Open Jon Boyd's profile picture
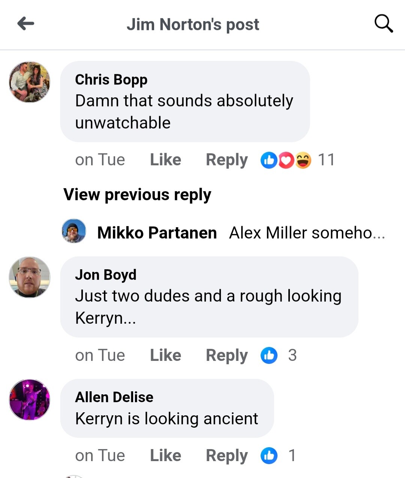This screenshot has width=405, height=478. [x=30, y=277]
